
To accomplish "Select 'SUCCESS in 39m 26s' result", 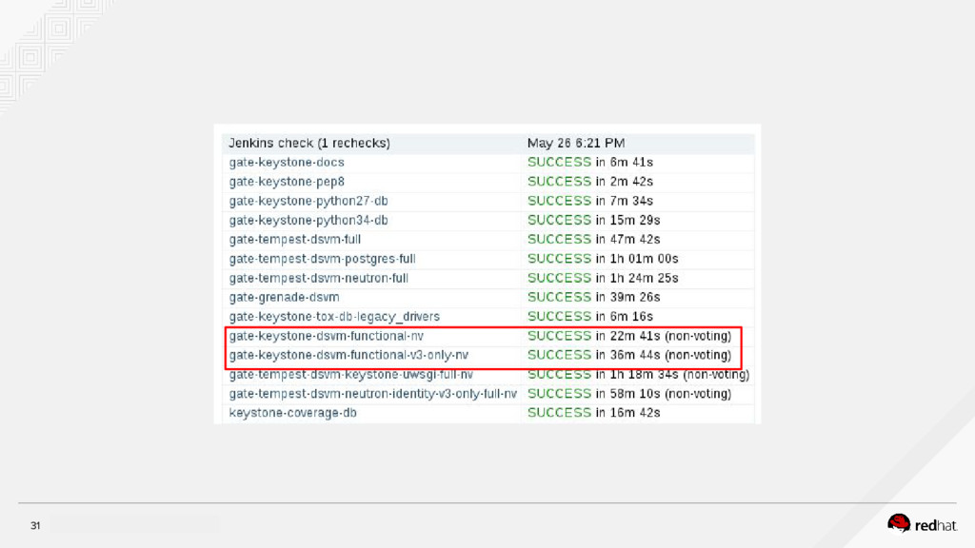I will [x=593, y=298].
